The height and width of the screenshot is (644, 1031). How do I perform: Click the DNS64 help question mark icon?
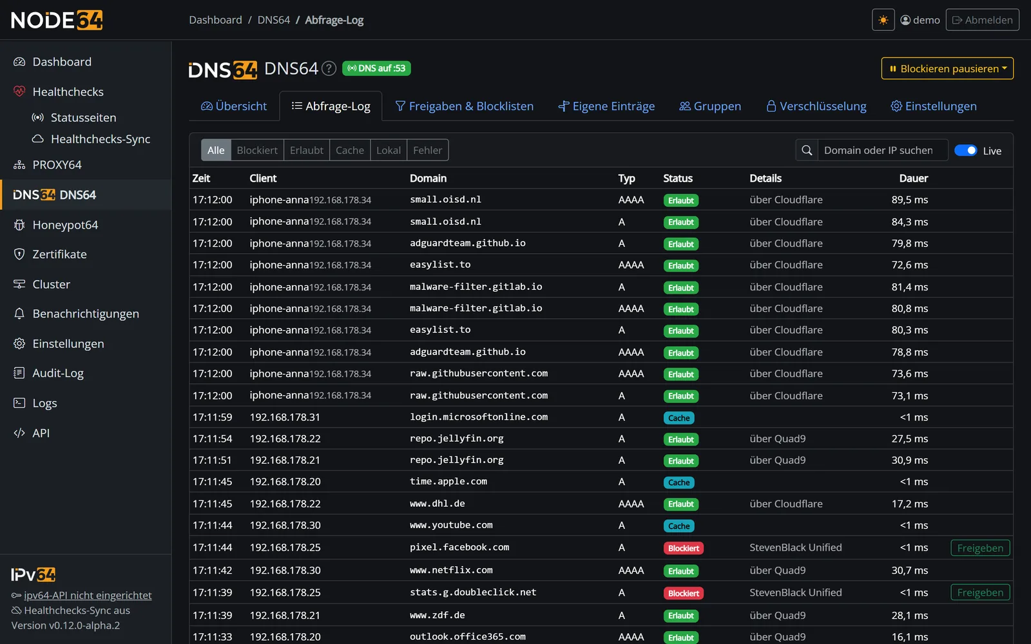pyautogui.click(x=329, y=68)
